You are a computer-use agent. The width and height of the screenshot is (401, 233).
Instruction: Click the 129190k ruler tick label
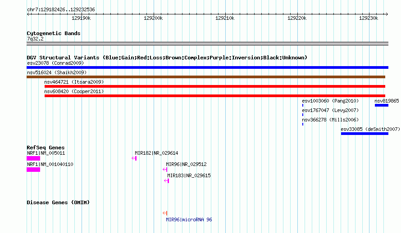pyautogui.click(x=81, y=18)
